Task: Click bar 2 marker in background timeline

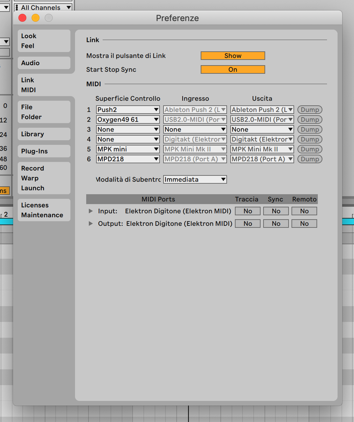Action: click(6, 214)
